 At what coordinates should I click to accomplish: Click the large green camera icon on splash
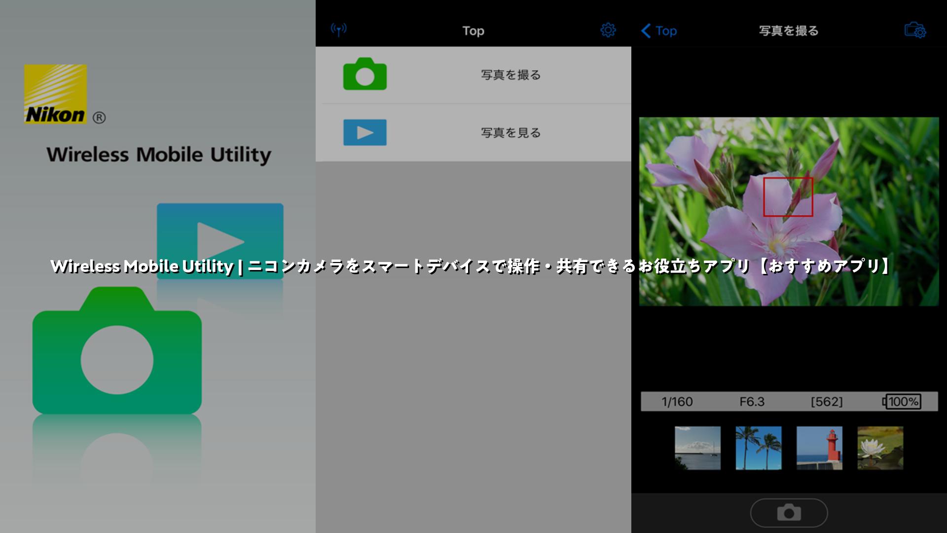coord(117,350)
